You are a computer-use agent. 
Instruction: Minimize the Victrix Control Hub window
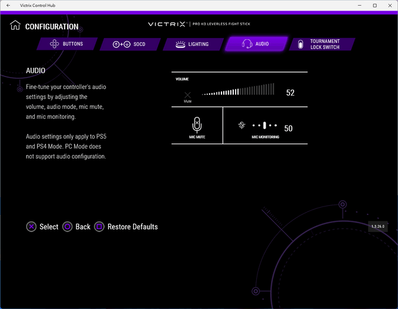click(359, 6)
